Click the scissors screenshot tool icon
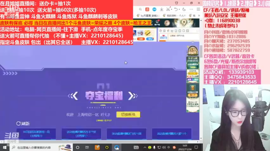 pos(168,9)
